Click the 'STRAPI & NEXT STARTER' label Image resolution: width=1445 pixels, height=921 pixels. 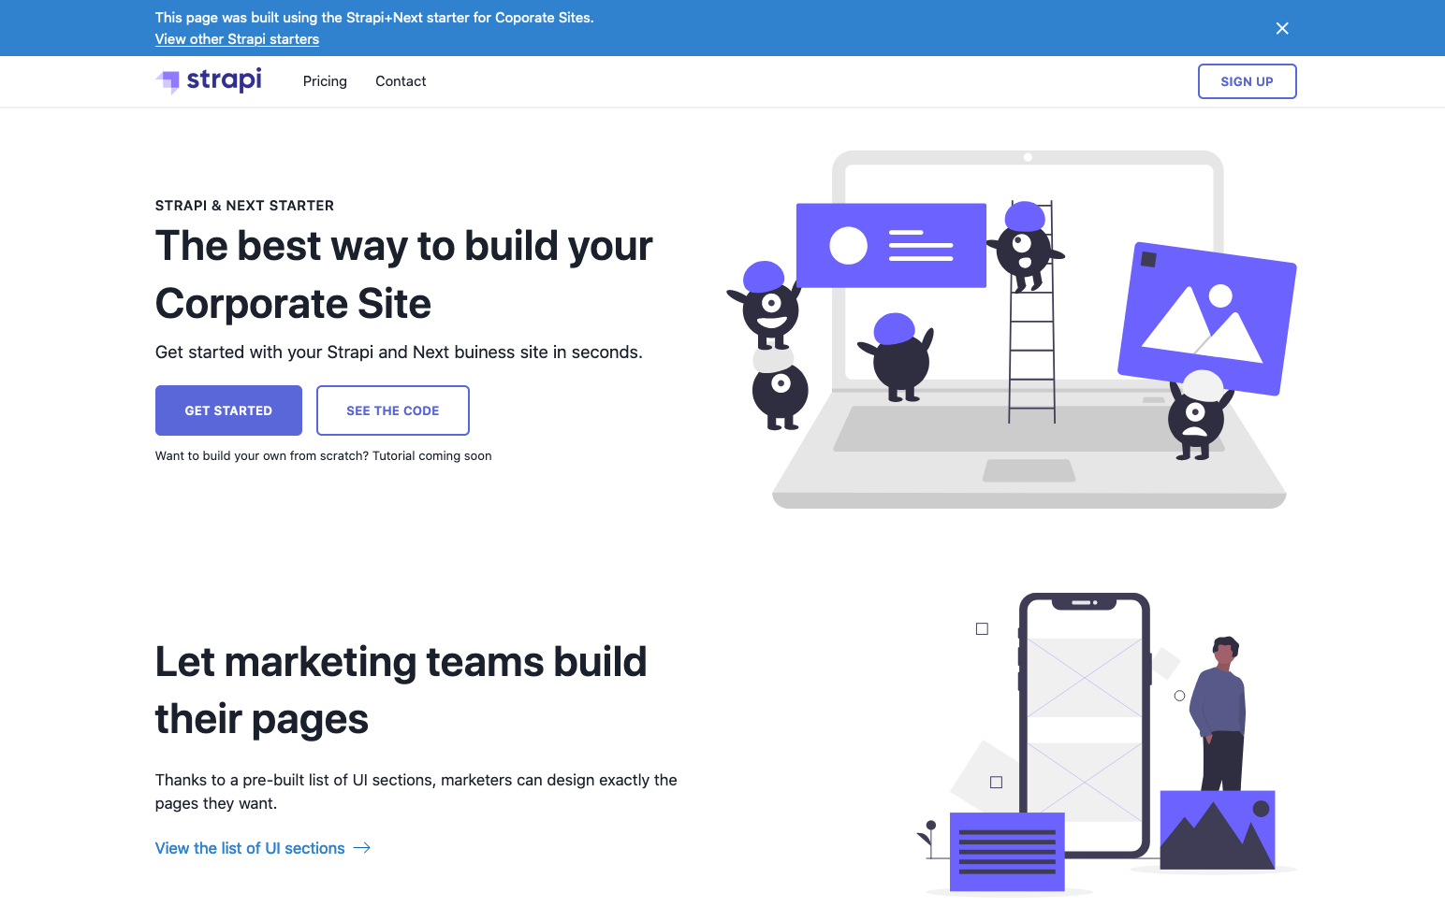point(244,206)
